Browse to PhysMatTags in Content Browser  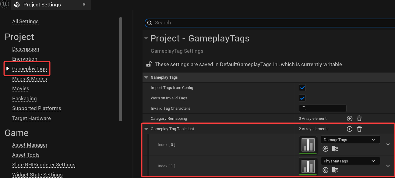335,170
